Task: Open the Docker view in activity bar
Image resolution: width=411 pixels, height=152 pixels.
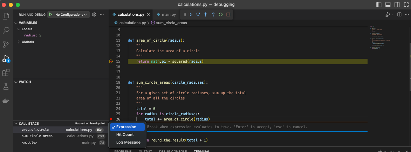Action: point(6,101)
